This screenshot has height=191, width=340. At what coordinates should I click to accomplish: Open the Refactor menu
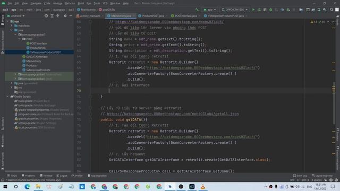point(70,4)
